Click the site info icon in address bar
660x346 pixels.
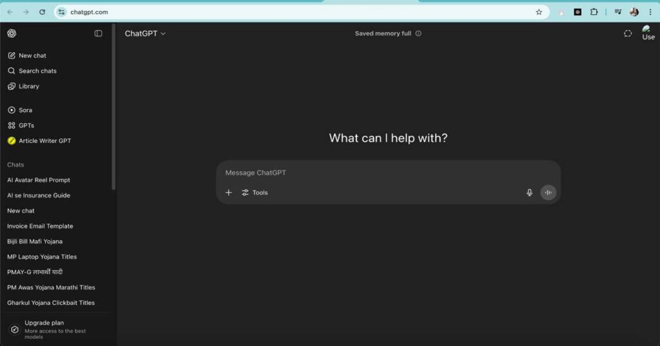(x=62, y=12)
